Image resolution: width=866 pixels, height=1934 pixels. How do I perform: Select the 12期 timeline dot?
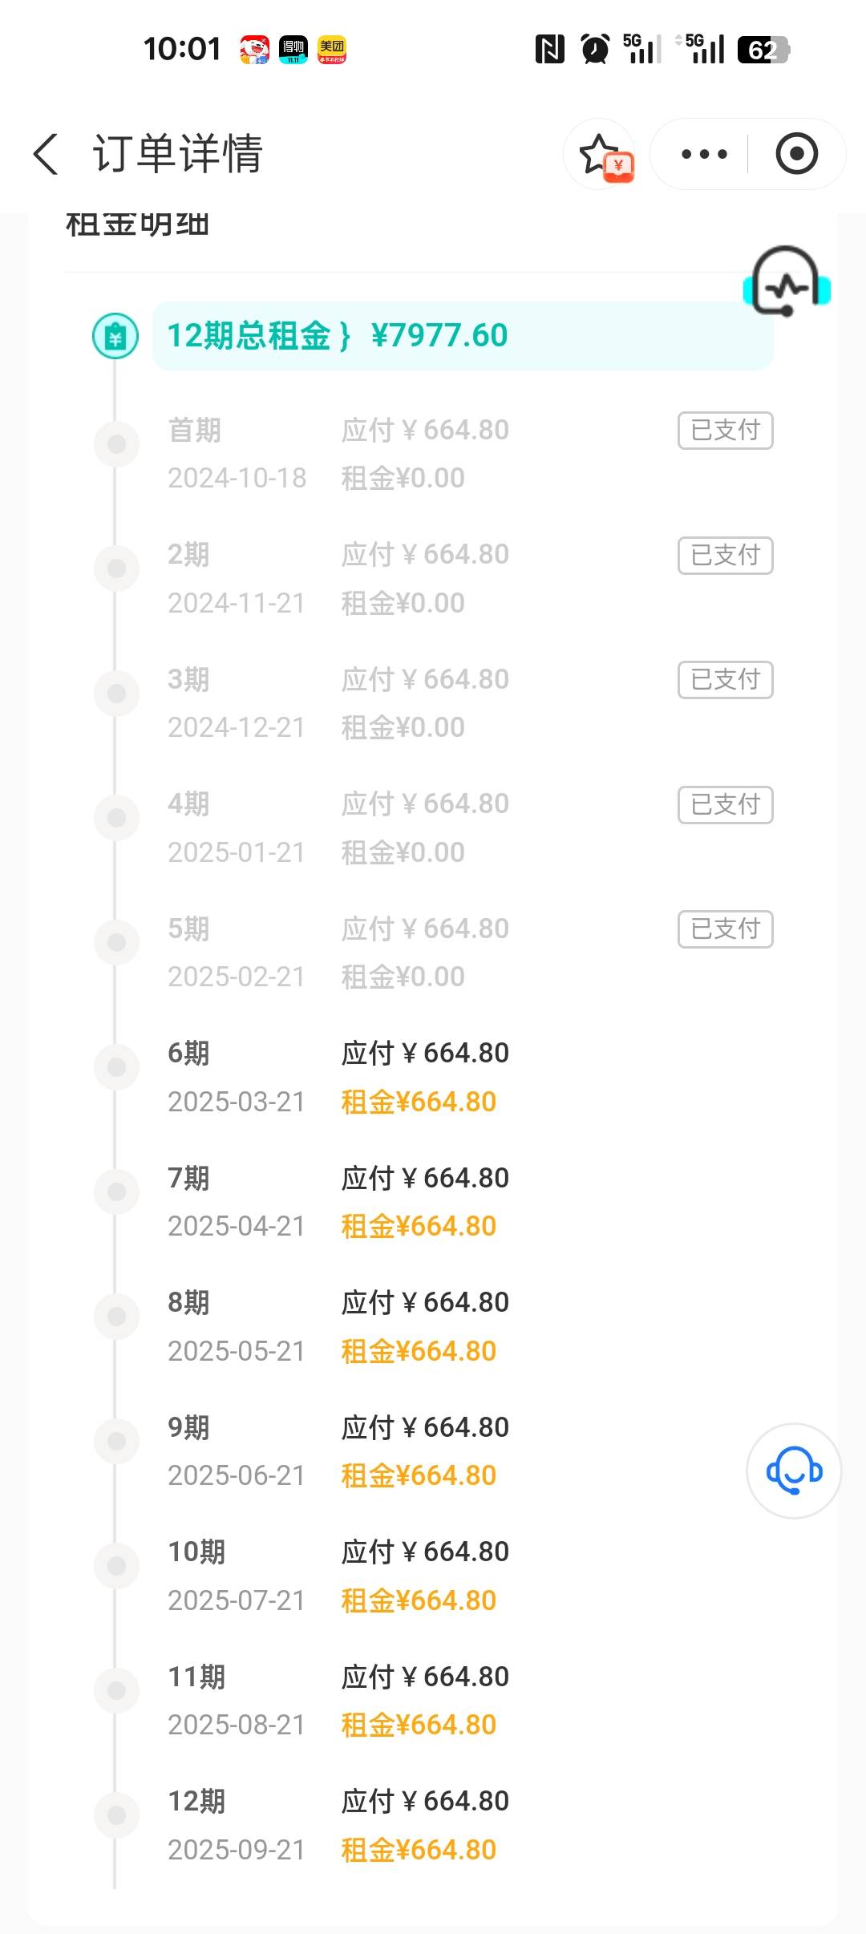coord(117,1815)
